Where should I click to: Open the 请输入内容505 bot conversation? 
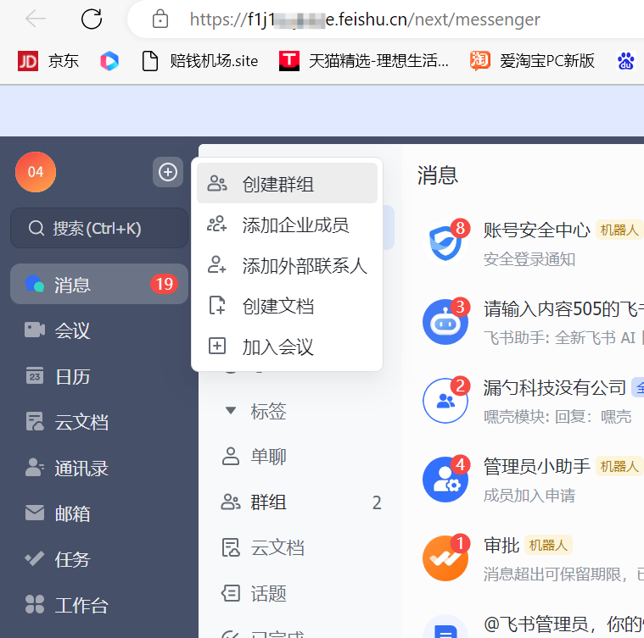pyautogui.click(x=529, y=322)
